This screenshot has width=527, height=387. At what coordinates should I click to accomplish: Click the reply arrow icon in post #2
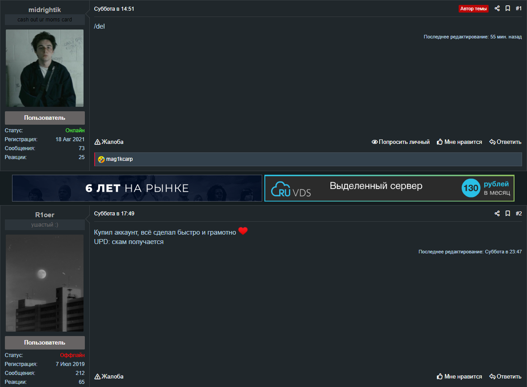point(492,377)
